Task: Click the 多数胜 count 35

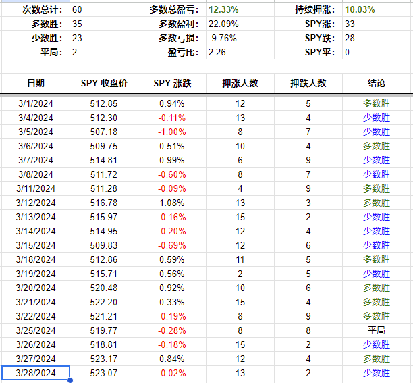Action: coord(104,24)
